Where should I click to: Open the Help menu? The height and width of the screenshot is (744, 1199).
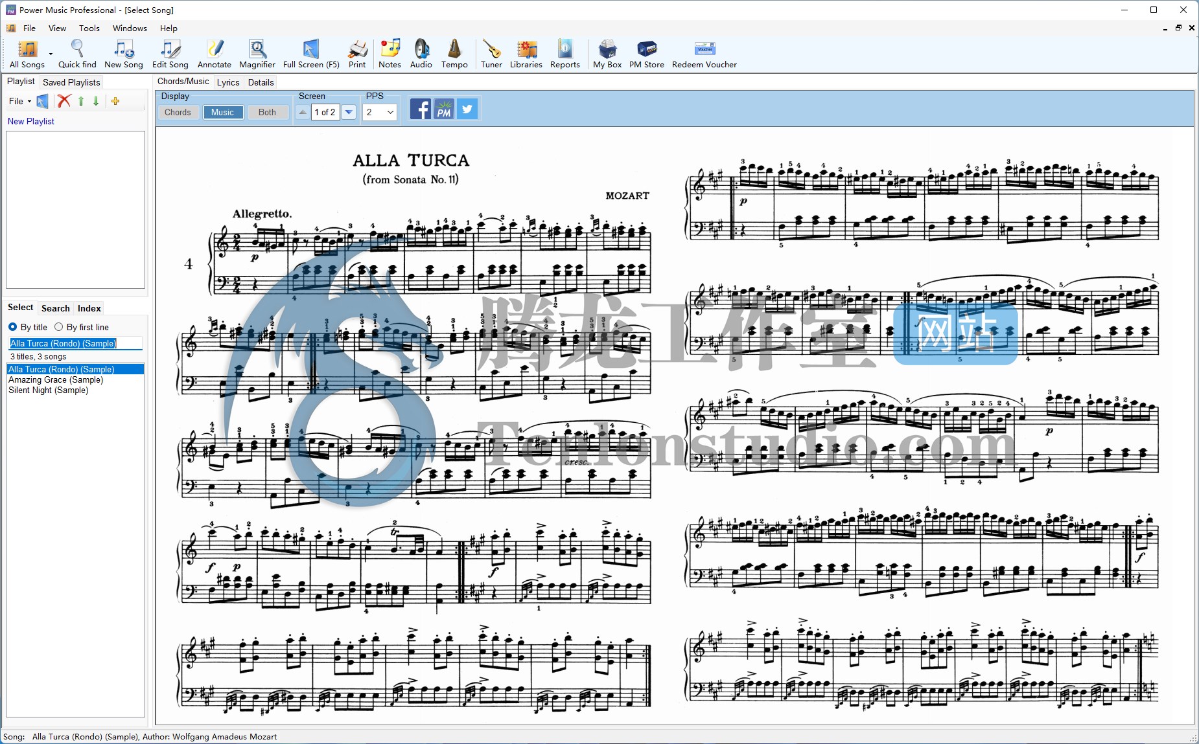click(x=169, y=28)
